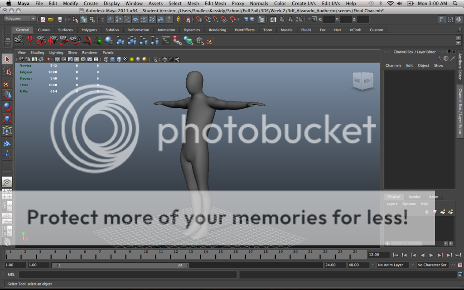Click the lock selection padlock icon
464x290 pixels.
pos(179,19)
